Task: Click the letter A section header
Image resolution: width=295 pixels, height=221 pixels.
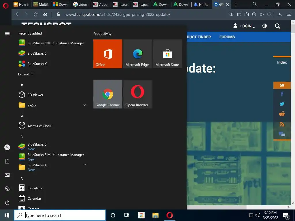Action: pyautogui.click(x=22, y=116)
